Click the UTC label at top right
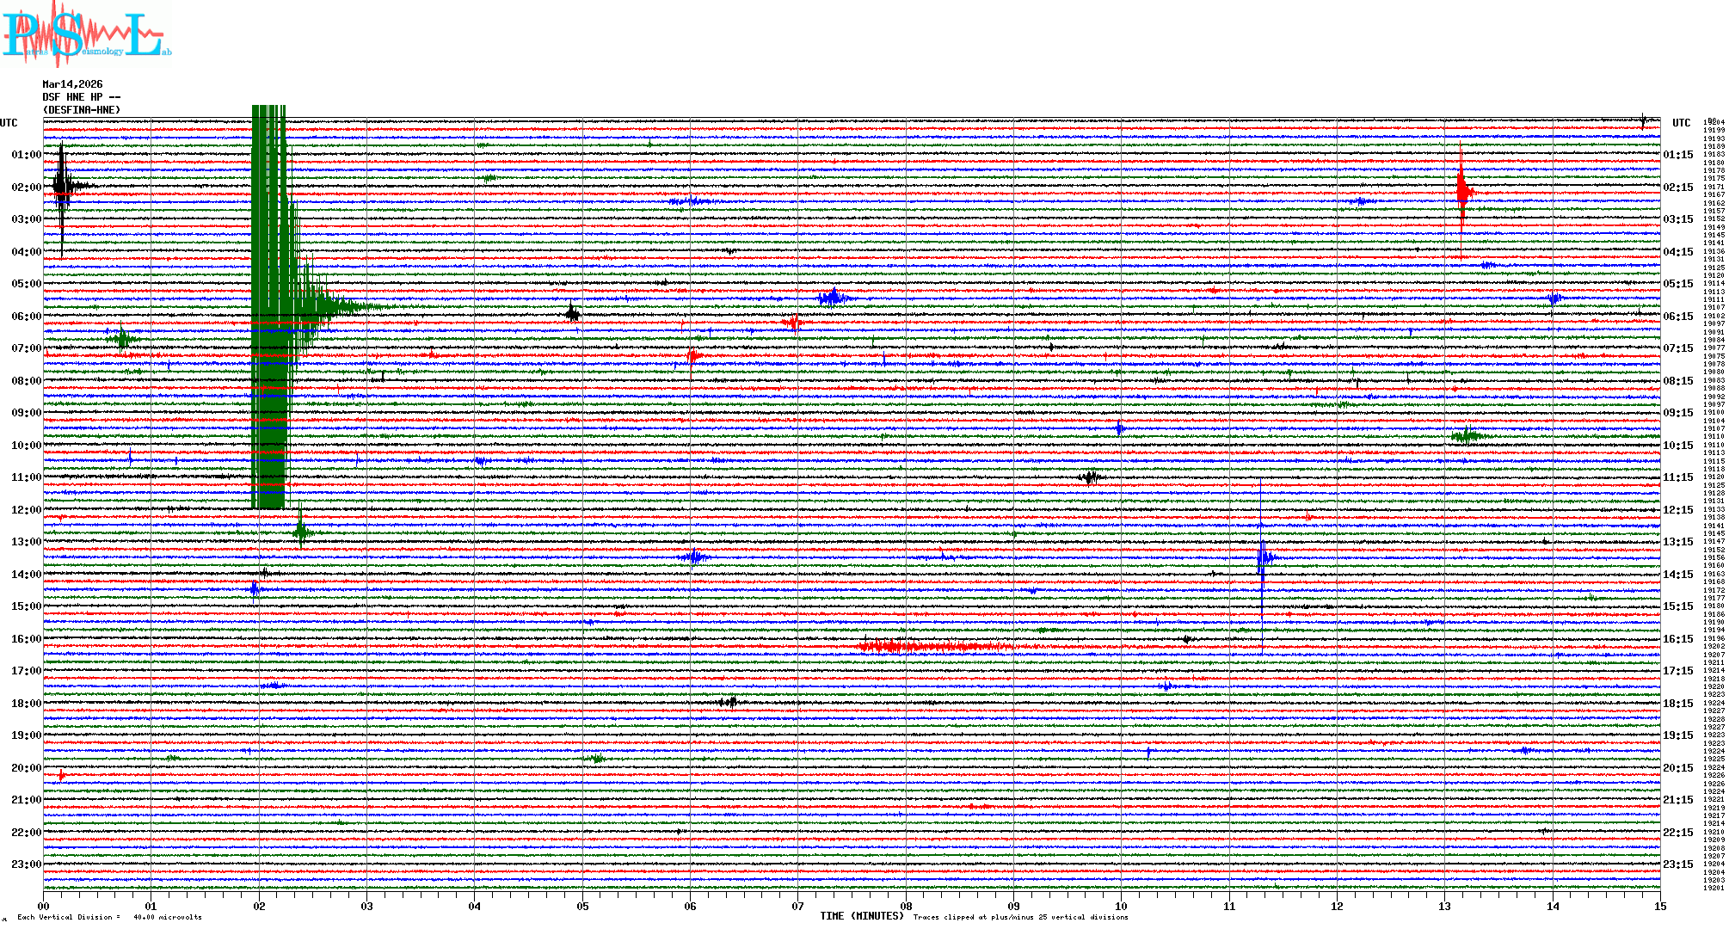The width and height of the screenshot is (1729, 929). pos(1681,123)
